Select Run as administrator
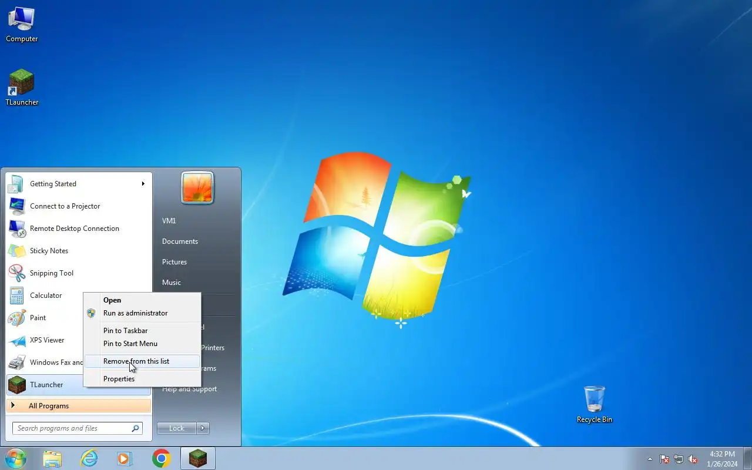Viewport: 752px width, 470px height. coord(142,313)
